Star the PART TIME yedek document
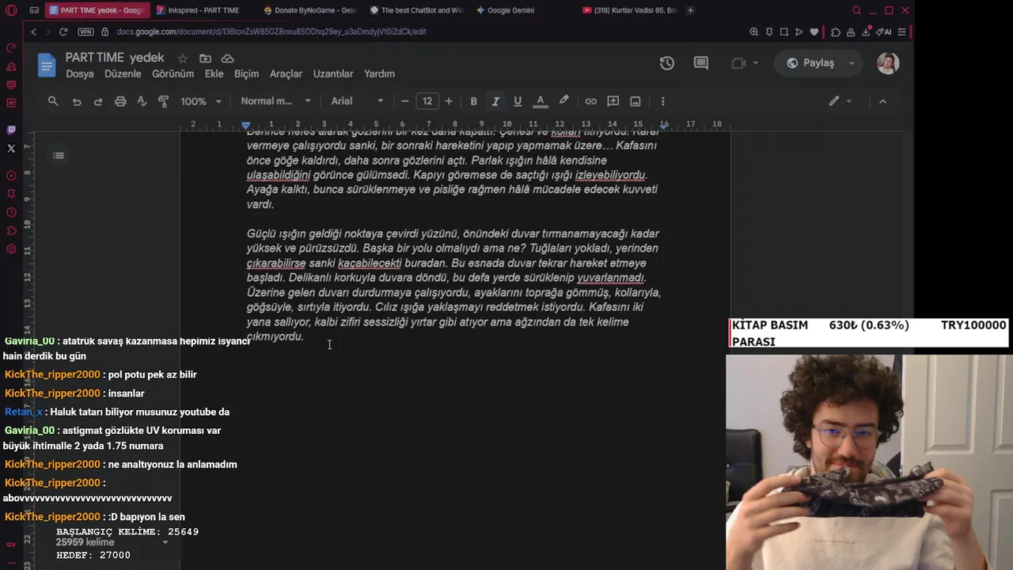Image resolution: width=1013 pixels, height=570 pixels. (x=183, y=59)
